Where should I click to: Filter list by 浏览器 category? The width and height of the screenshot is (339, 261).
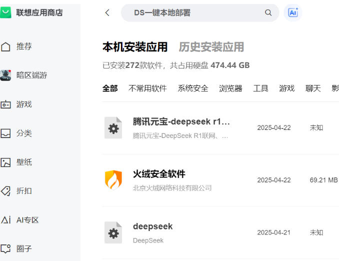pyautogui.click(x=230, y=88)
